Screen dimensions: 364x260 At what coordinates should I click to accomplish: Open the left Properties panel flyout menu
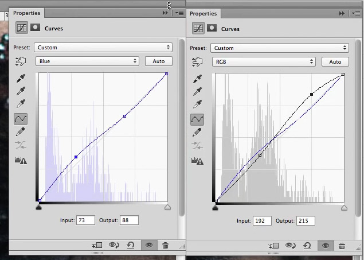(x=179, y=13)
